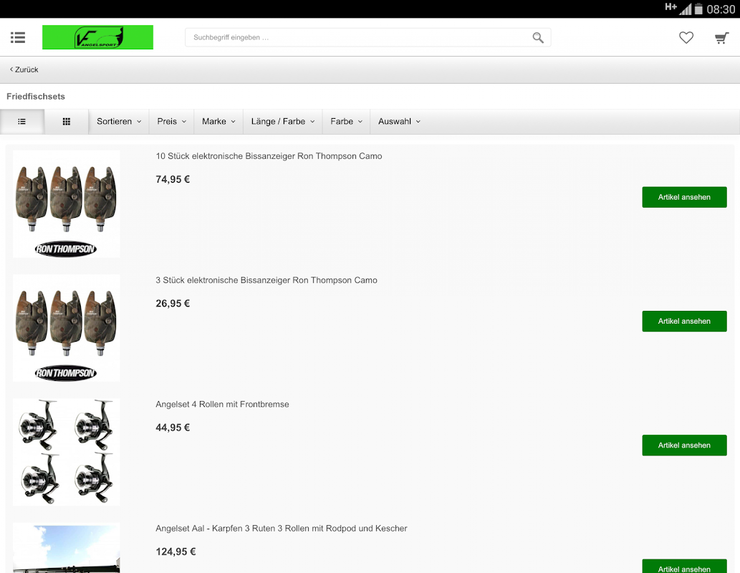Expand the Sortieren dropdown
This screenshot has width=740, height=573.
pyautogui.click(x=119, y=121)
